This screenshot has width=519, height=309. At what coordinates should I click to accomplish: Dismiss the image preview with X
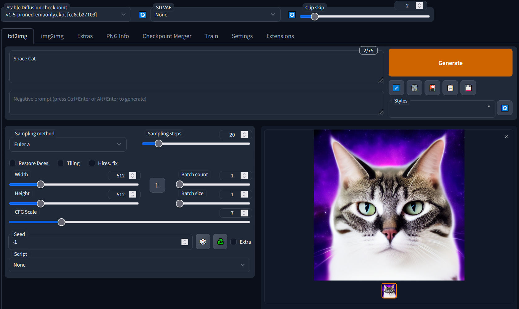pos(507,136)
